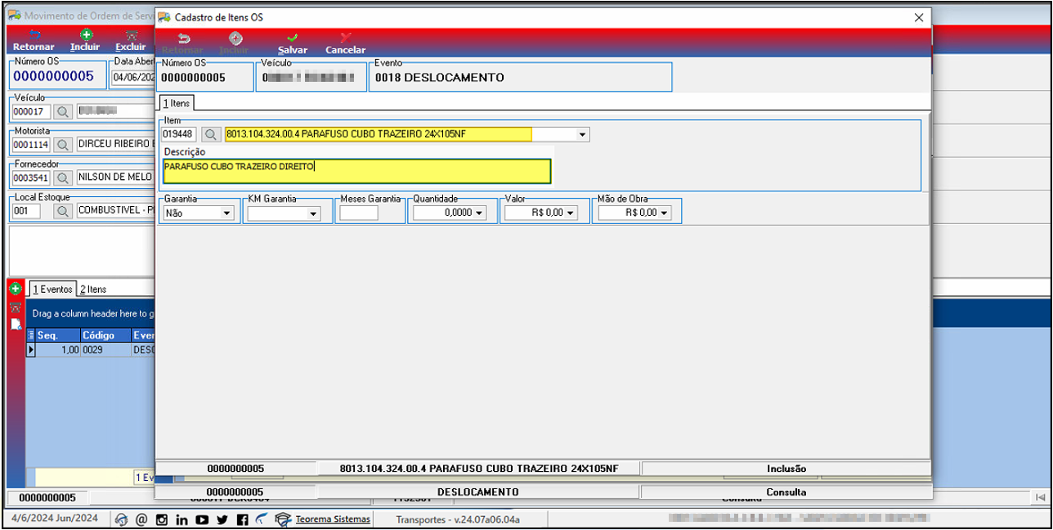1053x530 pixels.
Task: Click the Código column header in the events grid
Action: point(104,335)
